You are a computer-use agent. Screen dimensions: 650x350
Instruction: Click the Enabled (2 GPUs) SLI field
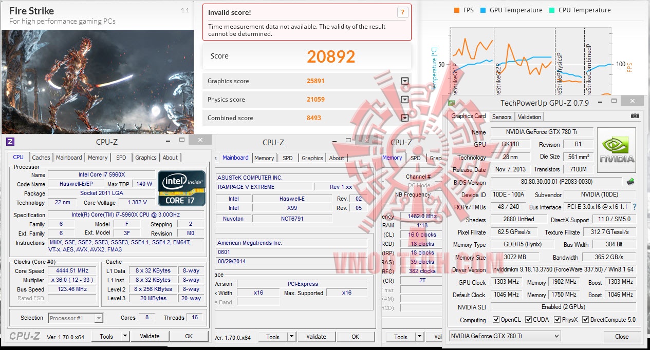click(x=563, y=307)
